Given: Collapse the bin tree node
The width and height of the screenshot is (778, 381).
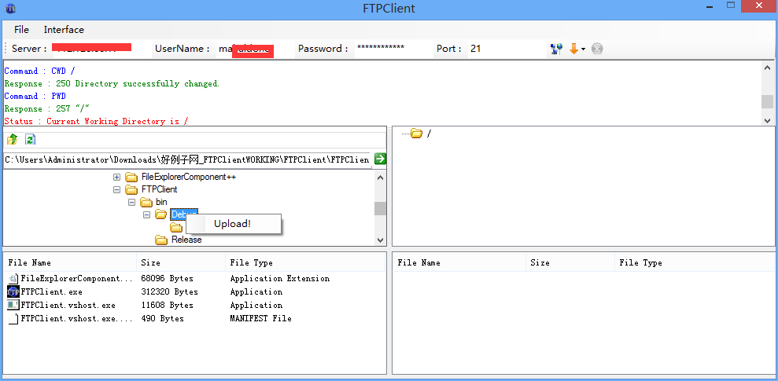Looking at the screenshot, I should [x=131, y=202].
